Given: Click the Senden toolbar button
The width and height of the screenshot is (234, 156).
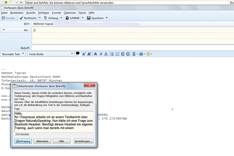Looking at the screenshot, I should [x=8, y=18].
